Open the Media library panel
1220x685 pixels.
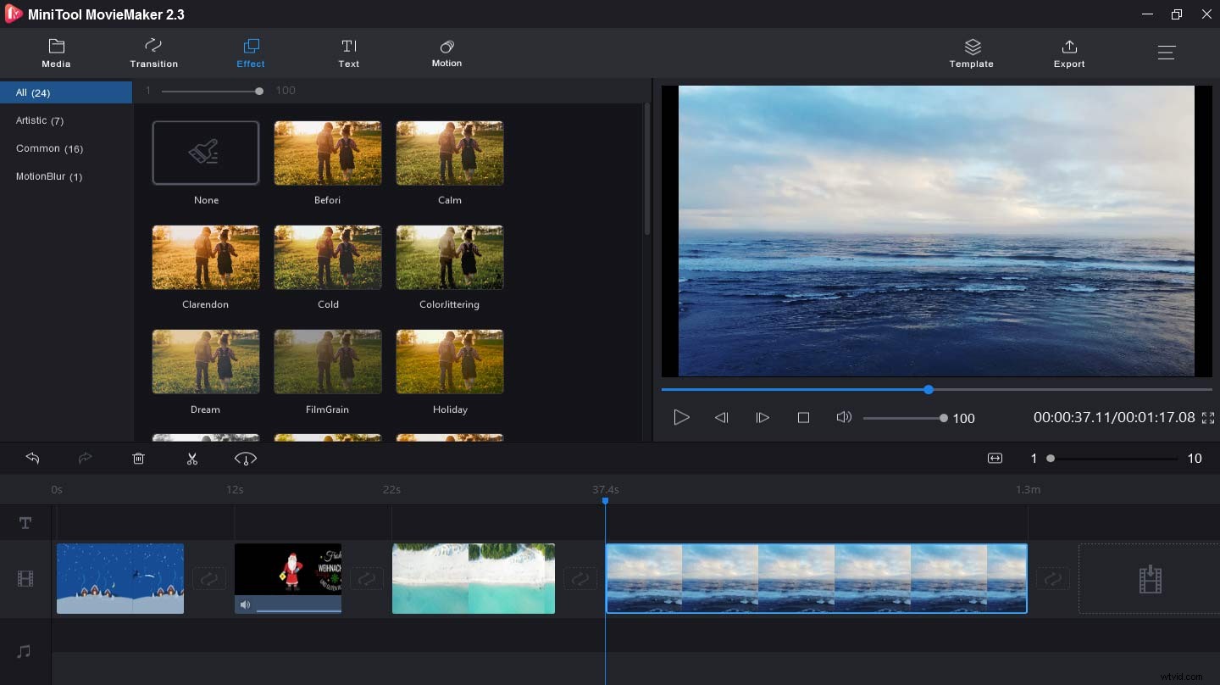pyautogui.click(x=56, y=53)
